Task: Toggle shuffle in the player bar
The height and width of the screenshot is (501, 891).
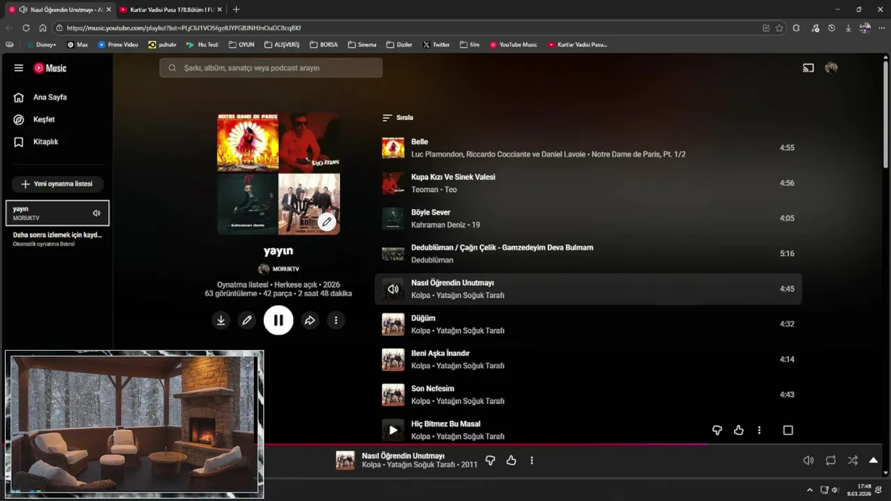Action: tap(853, 460)
